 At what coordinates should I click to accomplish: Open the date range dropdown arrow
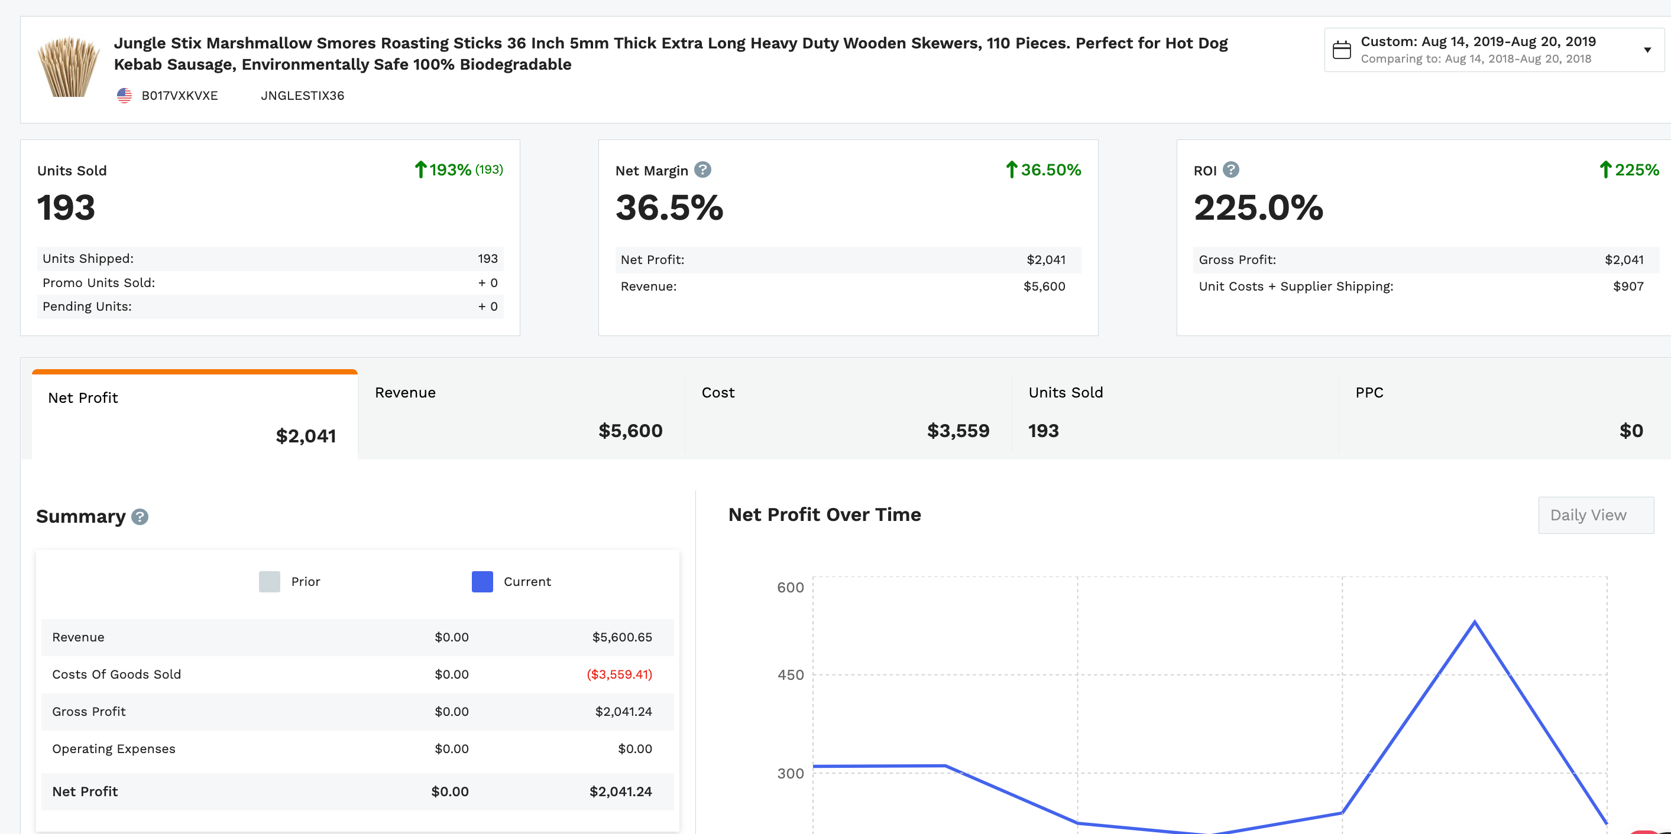(1647, 50)
